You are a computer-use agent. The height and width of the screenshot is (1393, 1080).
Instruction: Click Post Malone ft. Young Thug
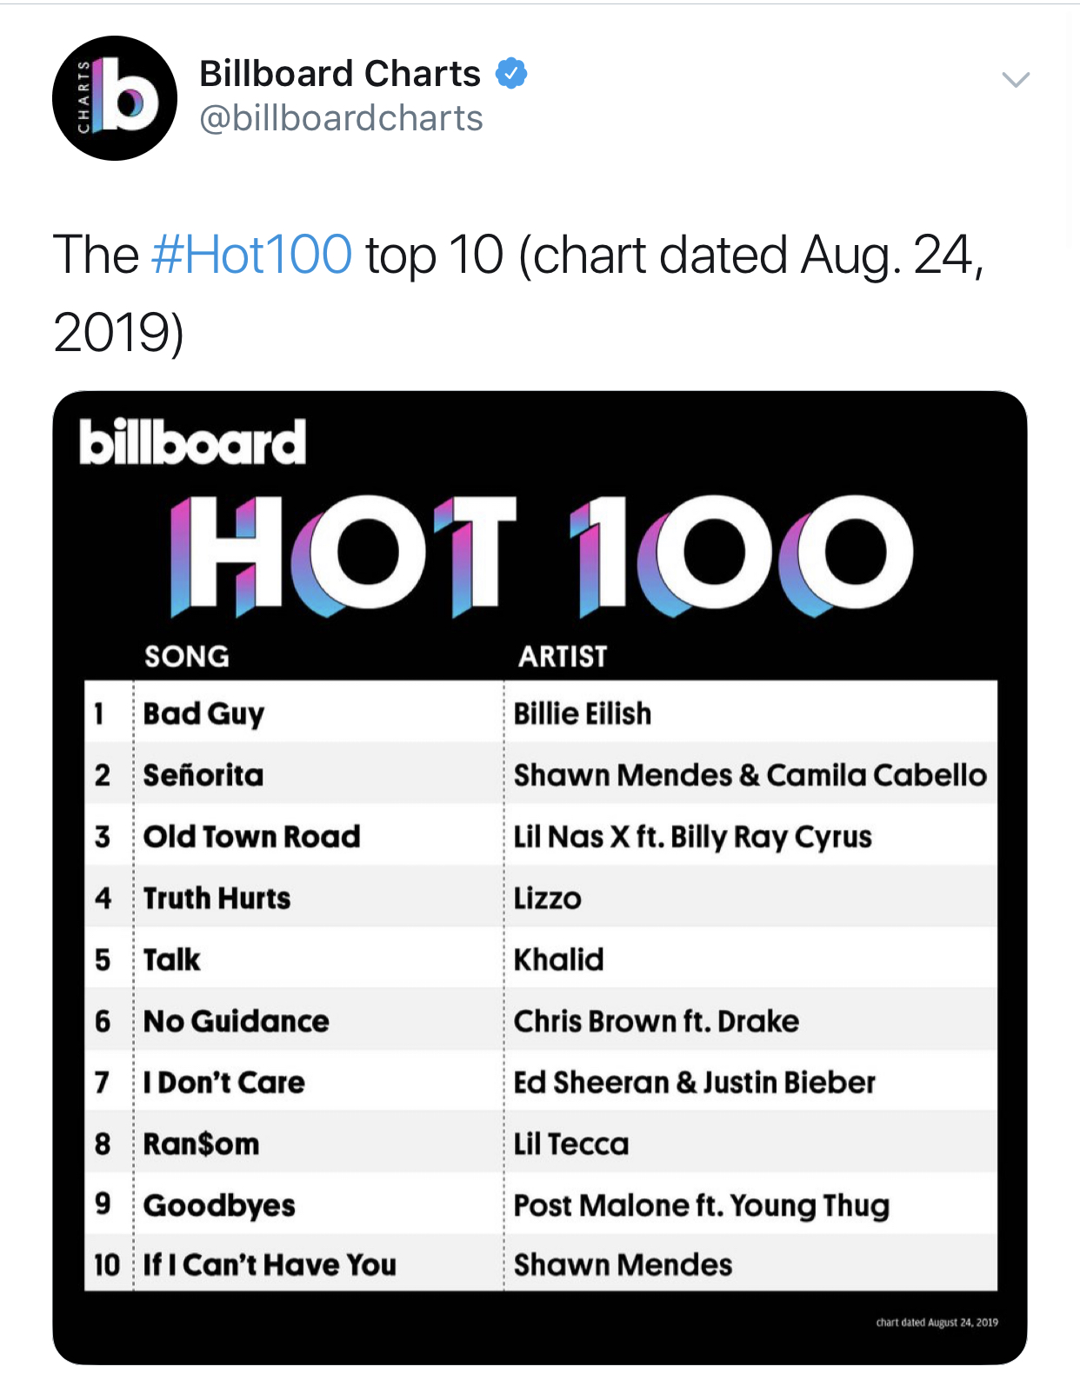pyautogui.click(x=702, y=1206)
